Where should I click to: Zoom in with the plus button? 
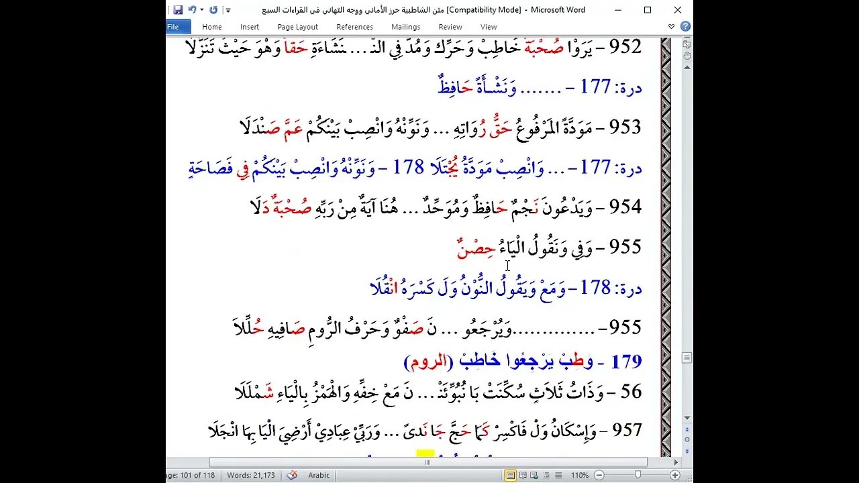675,475
